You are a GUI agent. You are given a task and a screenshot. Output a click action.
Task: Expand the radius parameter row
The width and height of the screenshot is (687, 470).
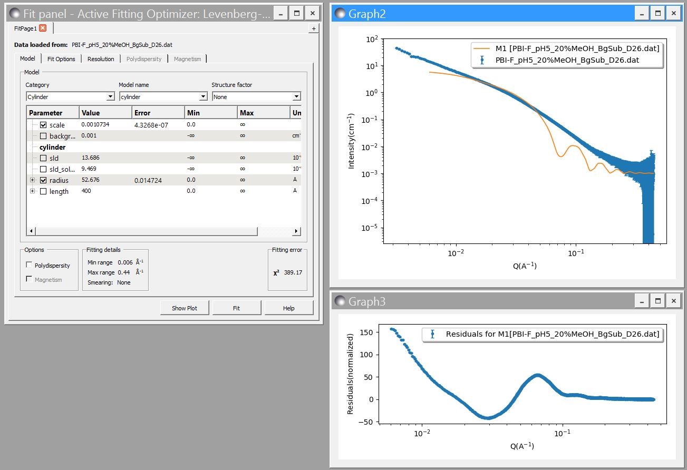(33, 180)
